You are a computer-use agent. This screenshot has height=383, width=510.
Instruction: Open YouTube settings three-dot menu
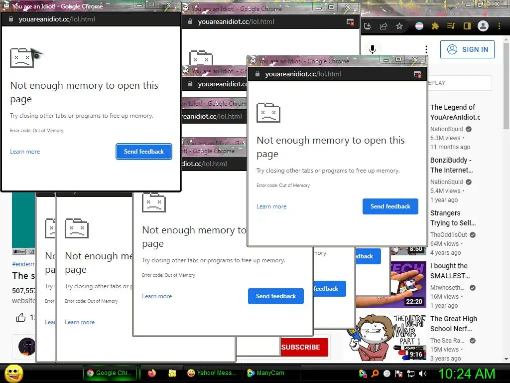[x=426, y=49]
